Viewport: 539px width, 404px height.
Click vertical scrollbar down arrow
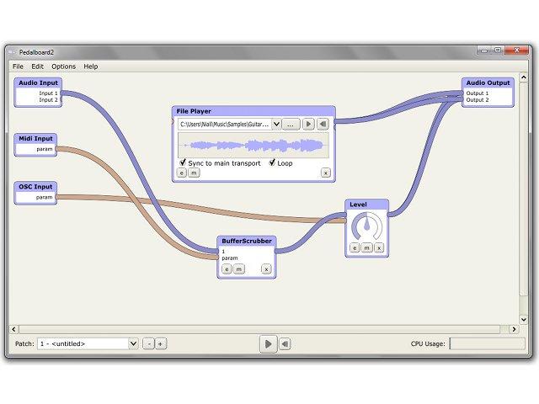click(x=523, y=320)
